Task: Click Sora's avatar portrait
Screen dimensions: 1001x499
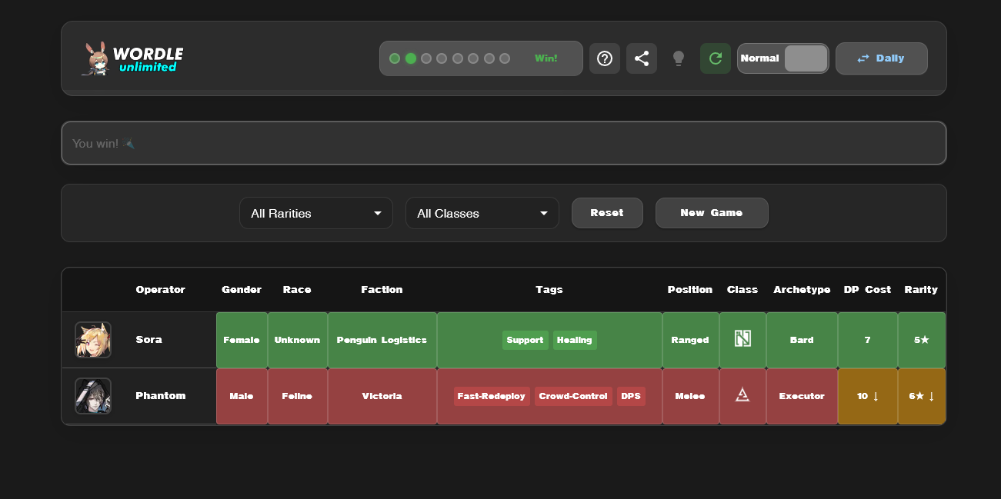Action: pyautogui.click(x=93, y=340)
